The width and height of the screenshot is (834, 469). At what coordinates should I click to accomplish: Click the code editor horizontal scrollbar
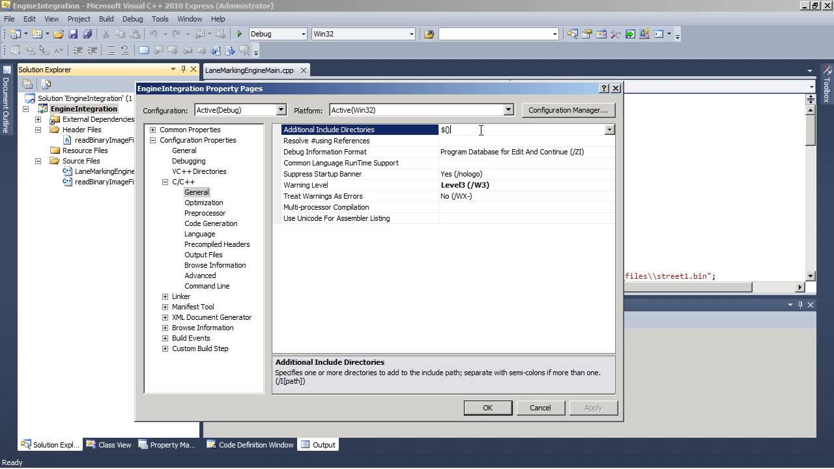point(687,287)
